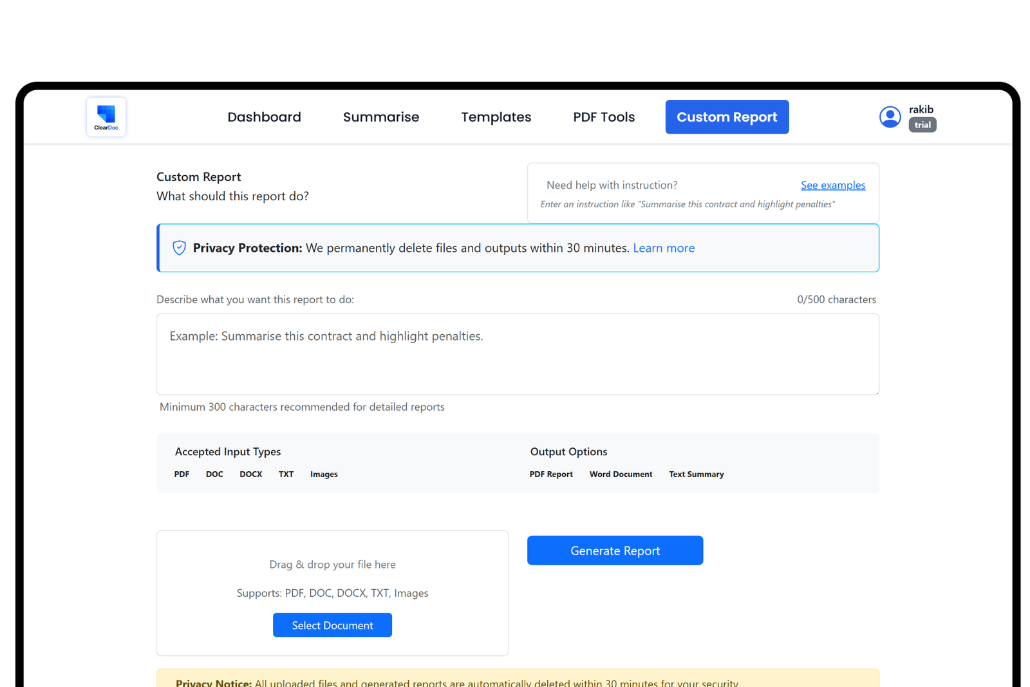Click the Images input type tag
The width and height of the screenshot is (1030, 687).
[323, 475]
